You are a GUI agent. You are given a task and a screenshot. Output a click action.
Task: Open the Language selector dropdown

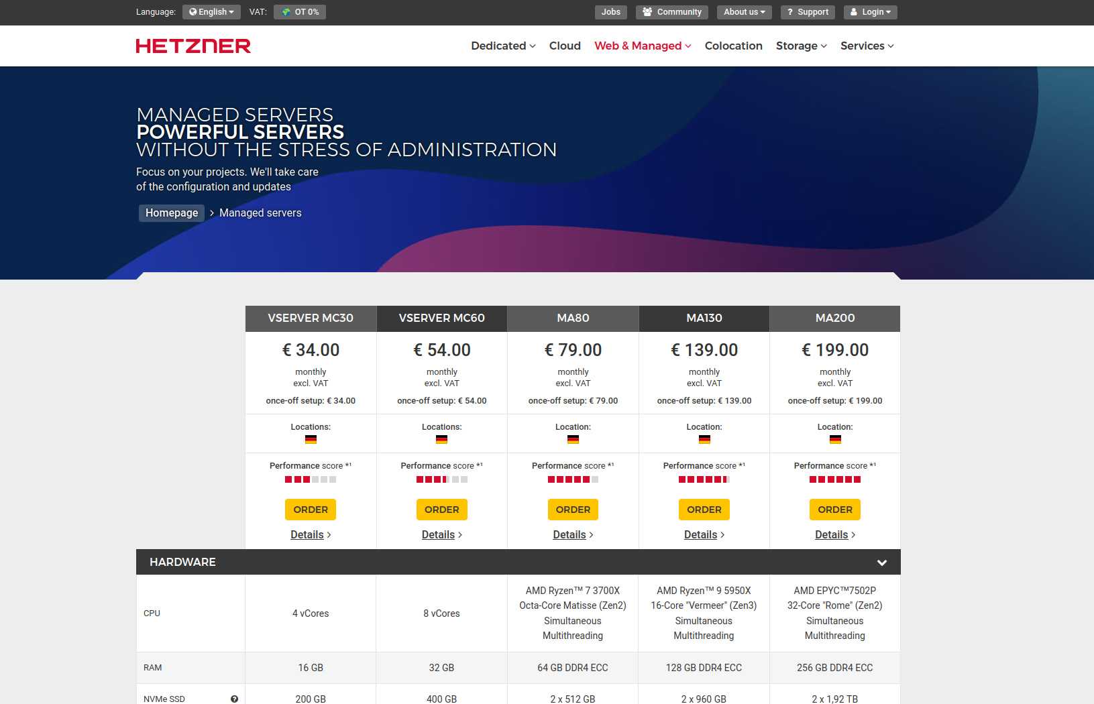click(211, 11)
